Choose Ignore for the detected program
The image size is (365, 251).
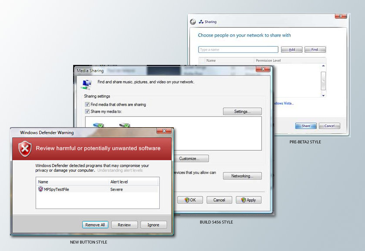(x=153, y=224)
